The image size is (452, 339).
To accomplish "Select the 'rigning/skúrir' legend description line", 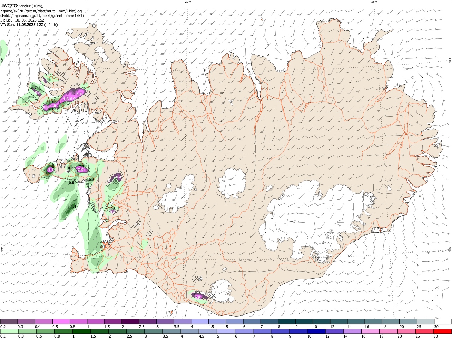I will (41, 11).
